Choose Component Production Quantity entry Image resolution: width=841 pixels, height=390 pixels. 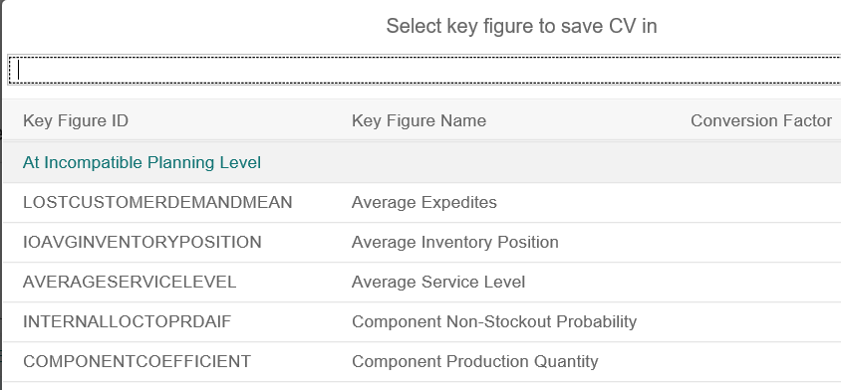click(474, 361)
